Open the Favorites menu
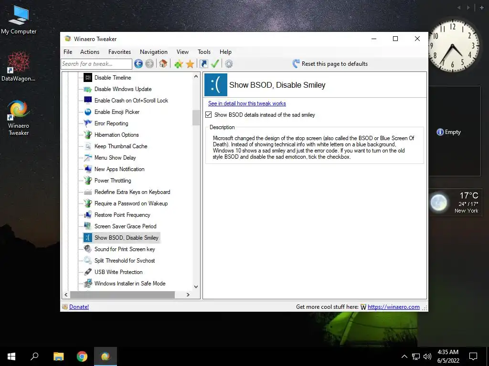Screen dimensions: 489x366 pyautogui.click(x=119, y=52)
